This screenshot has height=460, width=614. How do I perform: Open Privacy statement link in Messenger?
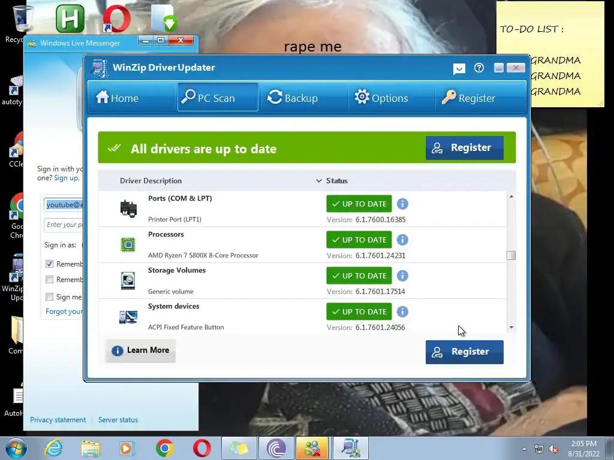coord(58,420)
